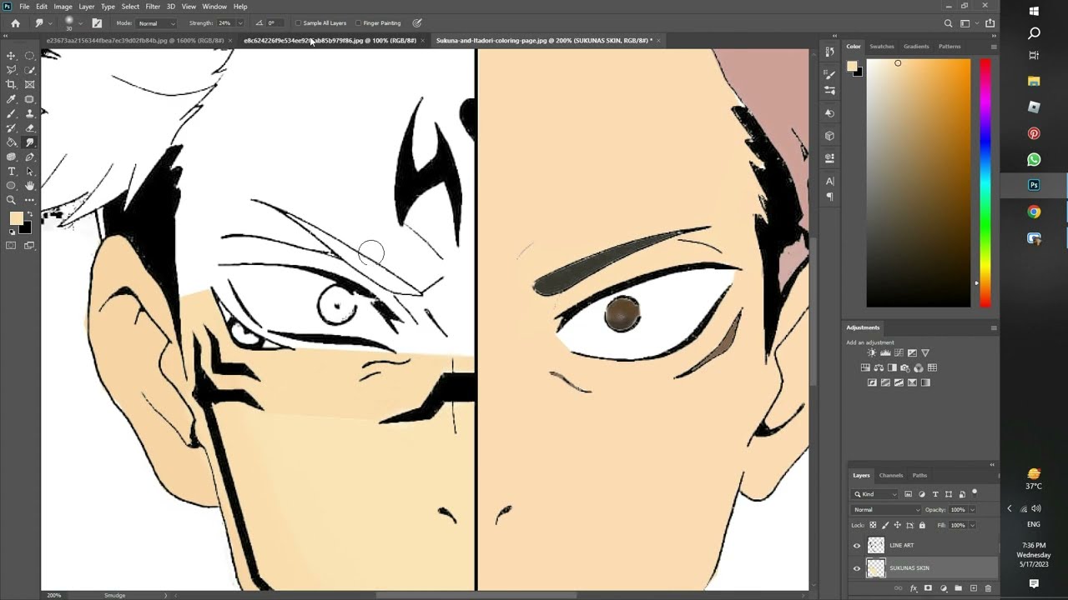
Task: Click the zoom percentage field in status bar
Action: pos(54,595)
